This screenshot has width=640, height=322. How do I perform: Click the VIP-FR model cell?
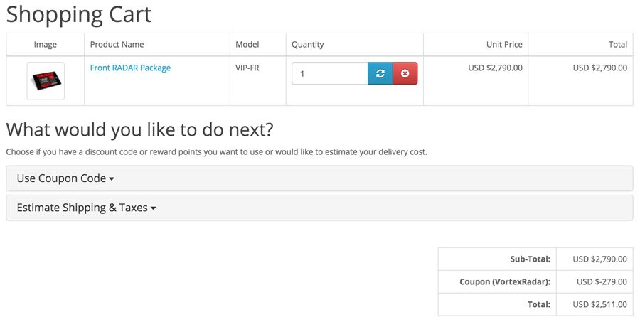pyautogui.click(x=247, y=68)
